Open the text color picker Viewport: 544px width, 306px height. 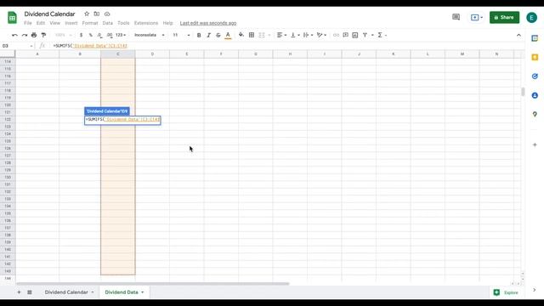pyautogui.click(x=228, y=35)
